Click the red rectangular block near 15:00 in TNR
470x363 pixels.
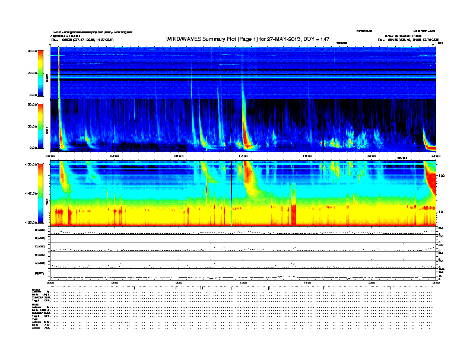click(294, 215)
